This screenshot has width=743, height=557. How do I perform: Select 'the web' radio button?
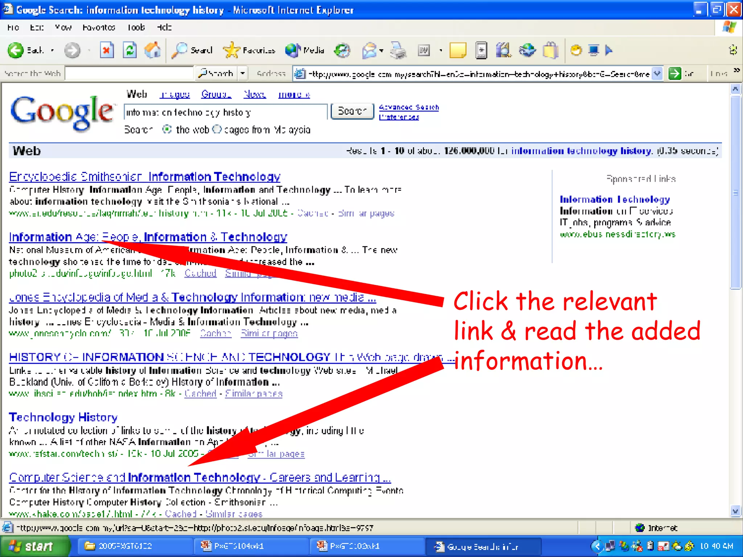coord(167,129)
